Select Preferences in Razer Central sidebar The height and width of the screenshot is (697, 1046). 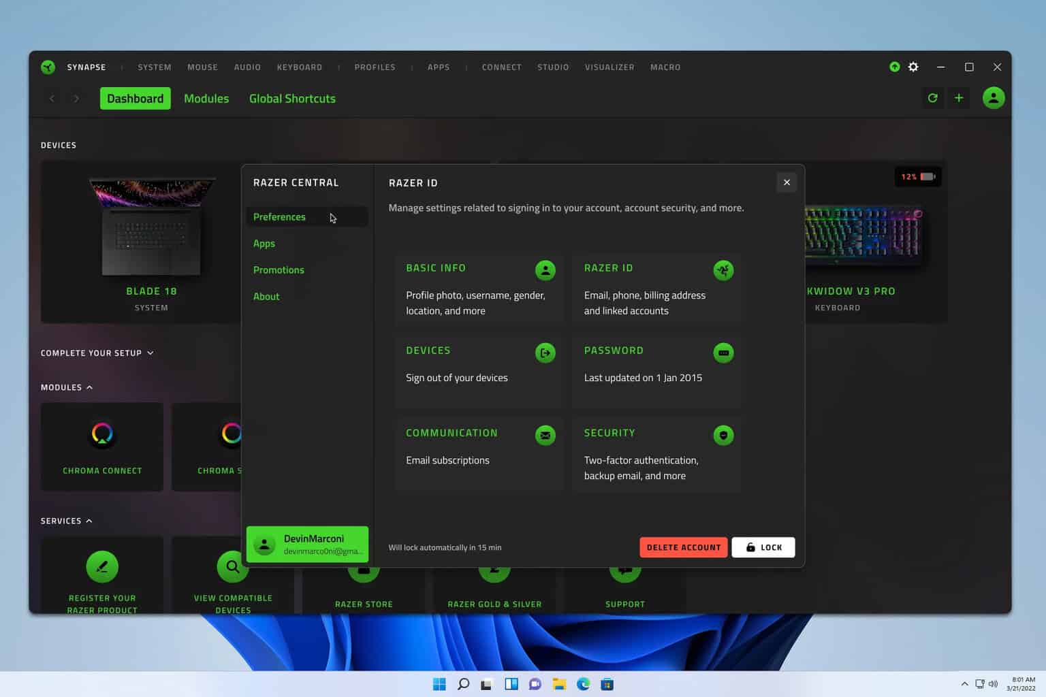(x=307, y=216)
